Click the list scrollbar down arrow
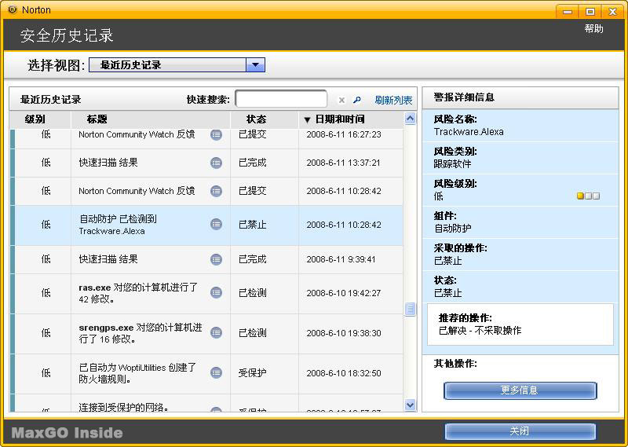The image size is (628, 447). pos(410,405)
